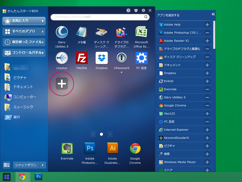Open the settings gear in the header
This screenshot has height=182, width=242.
click(143, 10)
